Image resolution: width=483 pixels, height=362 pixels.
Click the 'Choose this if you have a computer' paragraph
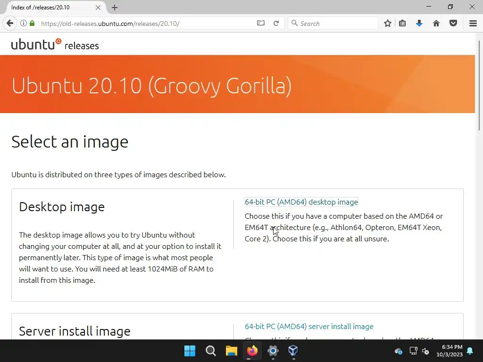coord(344,228)
